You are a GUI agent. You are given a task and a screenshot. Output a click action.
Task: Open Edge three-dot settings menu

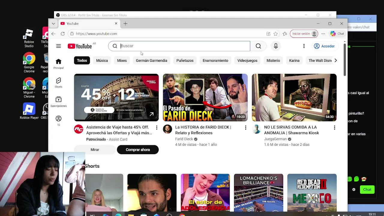[323, 34]
